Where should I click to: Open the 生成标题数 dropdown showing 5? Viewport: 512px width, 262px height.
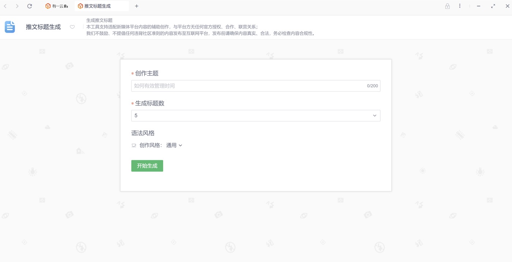click(256, 116)
